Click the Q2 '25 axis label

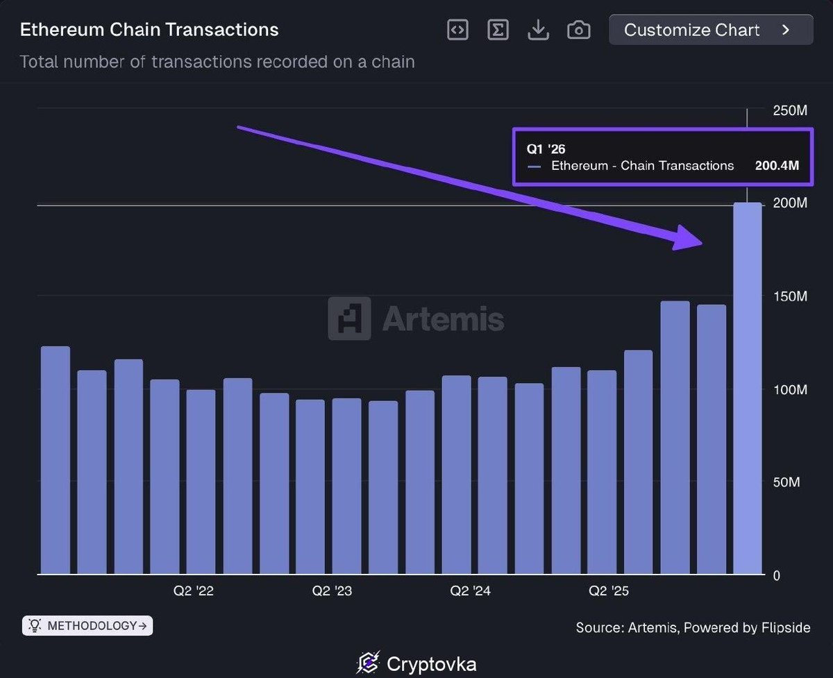[609, 591]
